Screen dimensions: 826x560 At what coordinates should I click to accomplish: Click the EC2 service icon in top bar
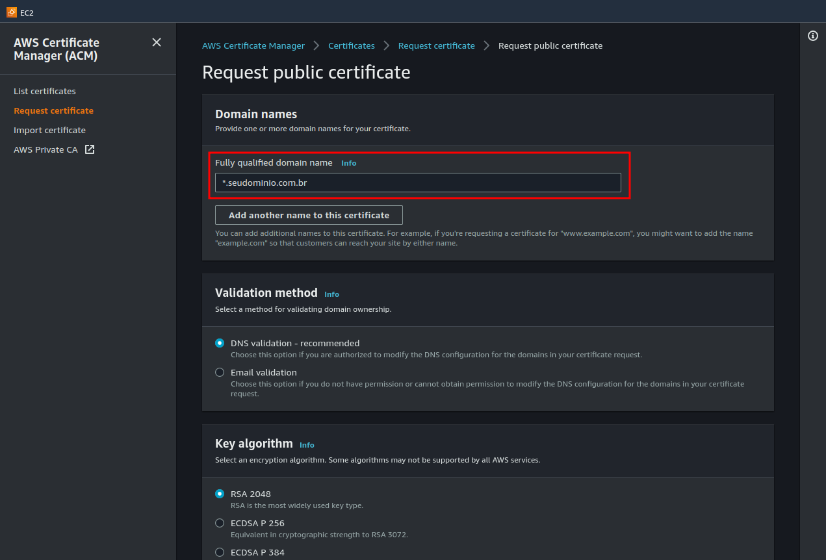coord(12,12)
